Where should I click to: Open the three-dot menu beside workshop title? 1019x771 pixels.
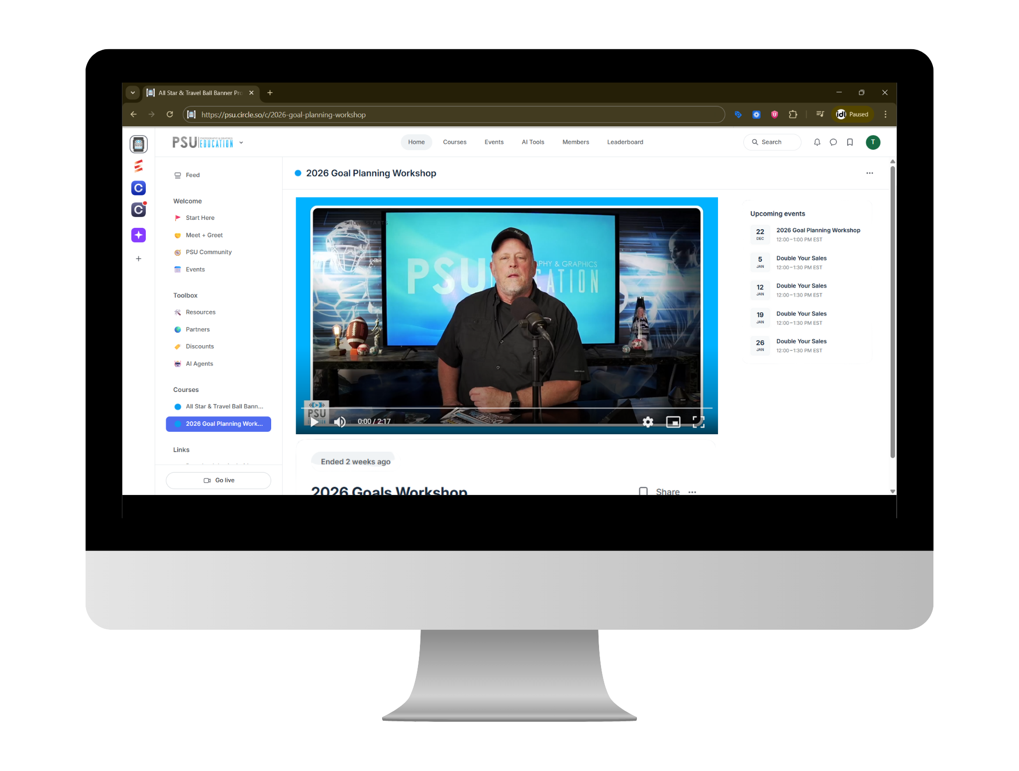pyautogui.click(x=869, y=173)
